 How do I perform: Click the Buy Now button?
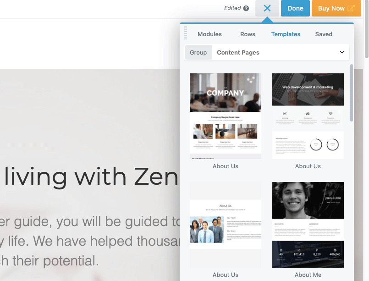click(x=336, y=8)
